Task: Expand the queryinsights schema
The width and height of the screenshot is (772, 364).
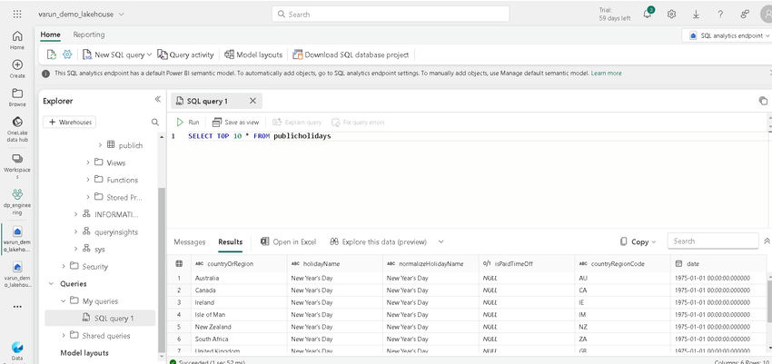Action: coord(75,231)
